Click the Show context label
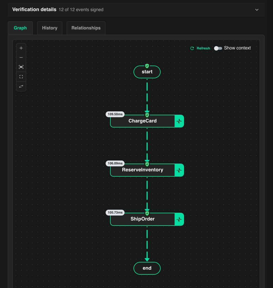The height and width of the screenshot is (288, 273). pyautogui.click(x=237, y=48)
